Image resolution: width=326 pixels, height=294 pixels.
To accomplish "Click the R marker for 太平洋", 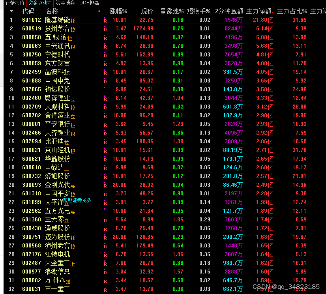I will [105, 202].
